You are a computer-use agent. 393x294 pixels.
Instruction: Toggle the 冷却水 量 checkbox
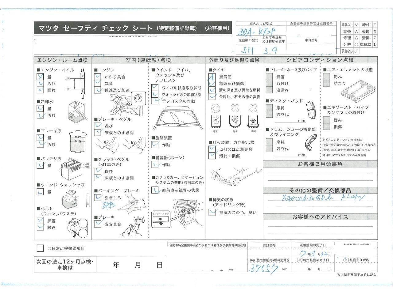coord(40,108)
